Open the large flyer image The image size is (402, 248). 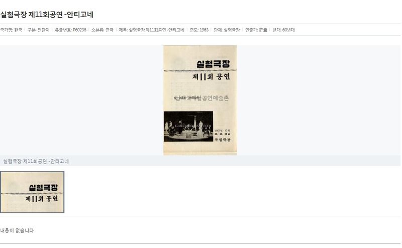[x=200, y=100]
